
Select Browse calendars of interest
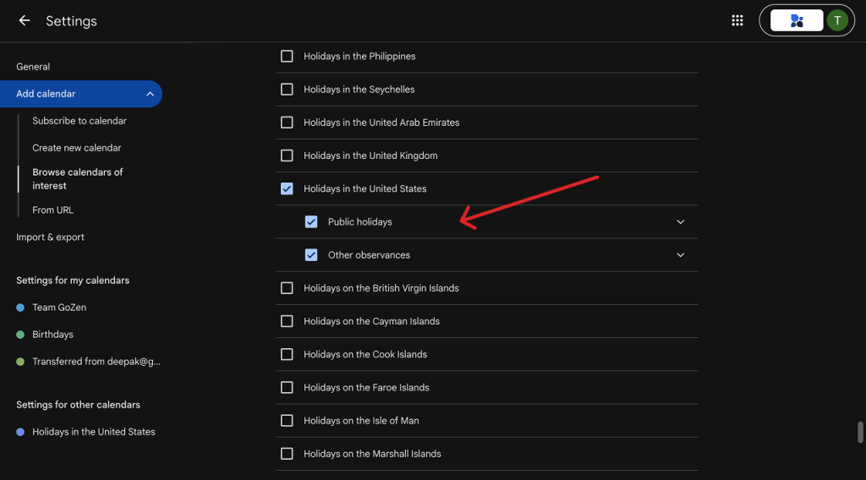[x=78, y=179]
